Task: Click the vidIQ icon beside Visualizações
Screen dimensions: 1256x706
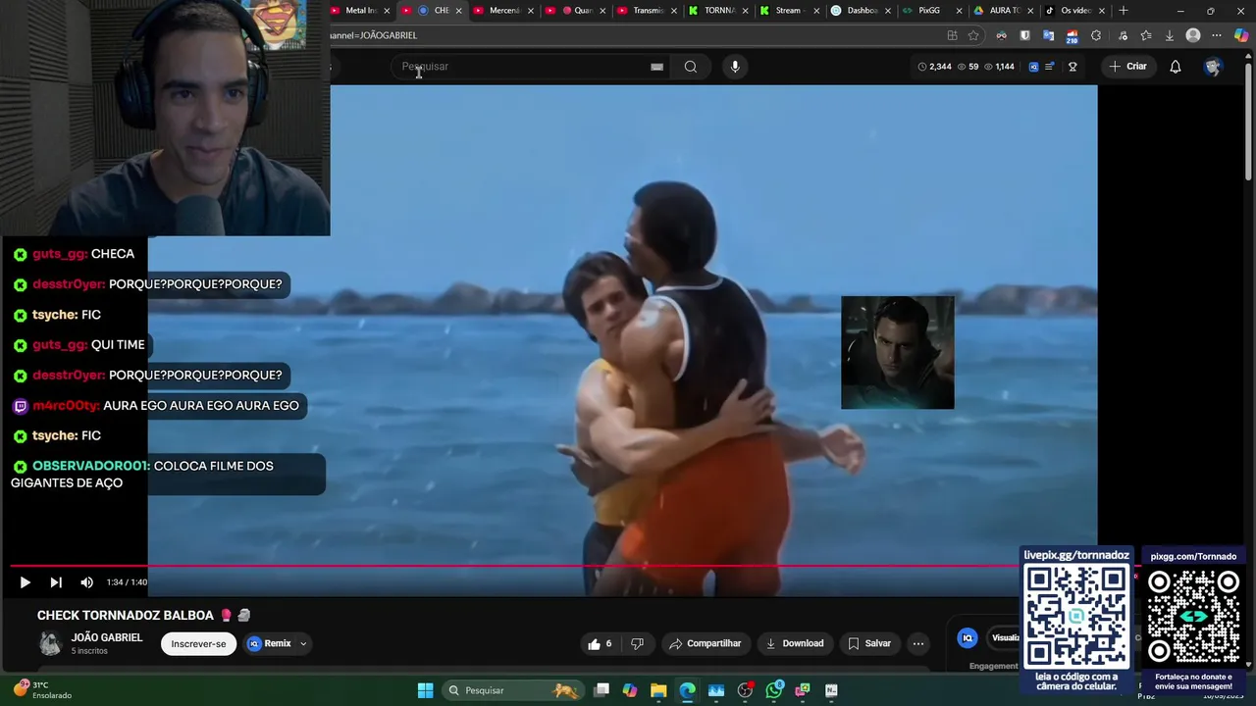Action: coord(968,638)
